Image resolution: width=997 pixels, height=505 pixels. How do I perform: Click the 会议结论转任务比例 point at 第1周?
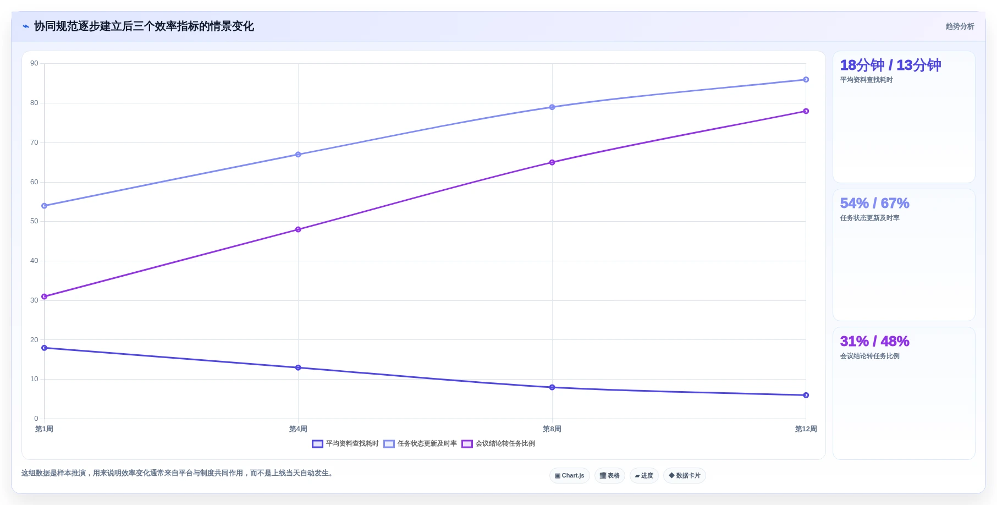pos(45,297)
